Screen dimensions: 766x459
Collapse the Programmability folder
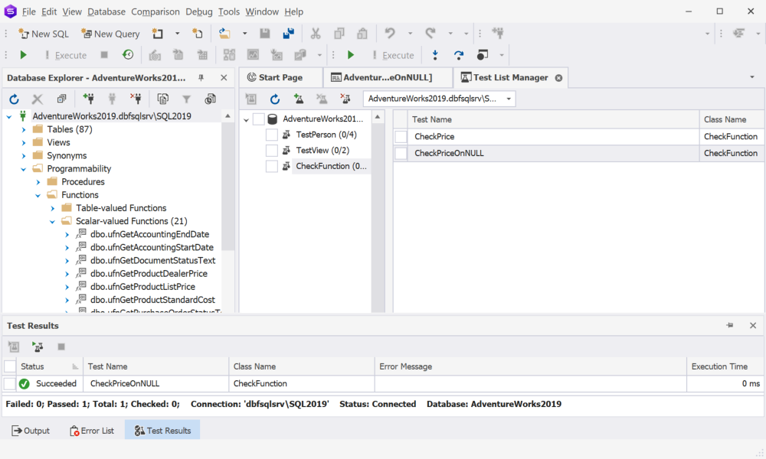click(x=24, y=169)
